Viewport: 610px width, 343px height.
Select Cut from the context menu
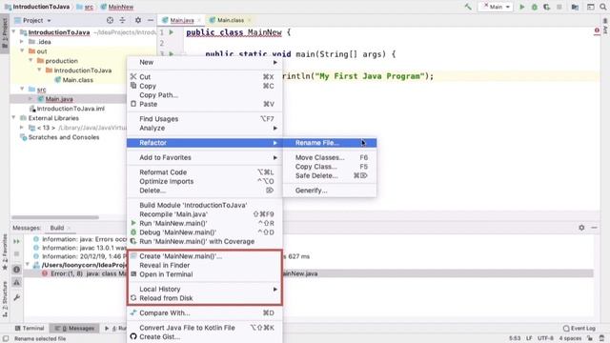(205, 77)
